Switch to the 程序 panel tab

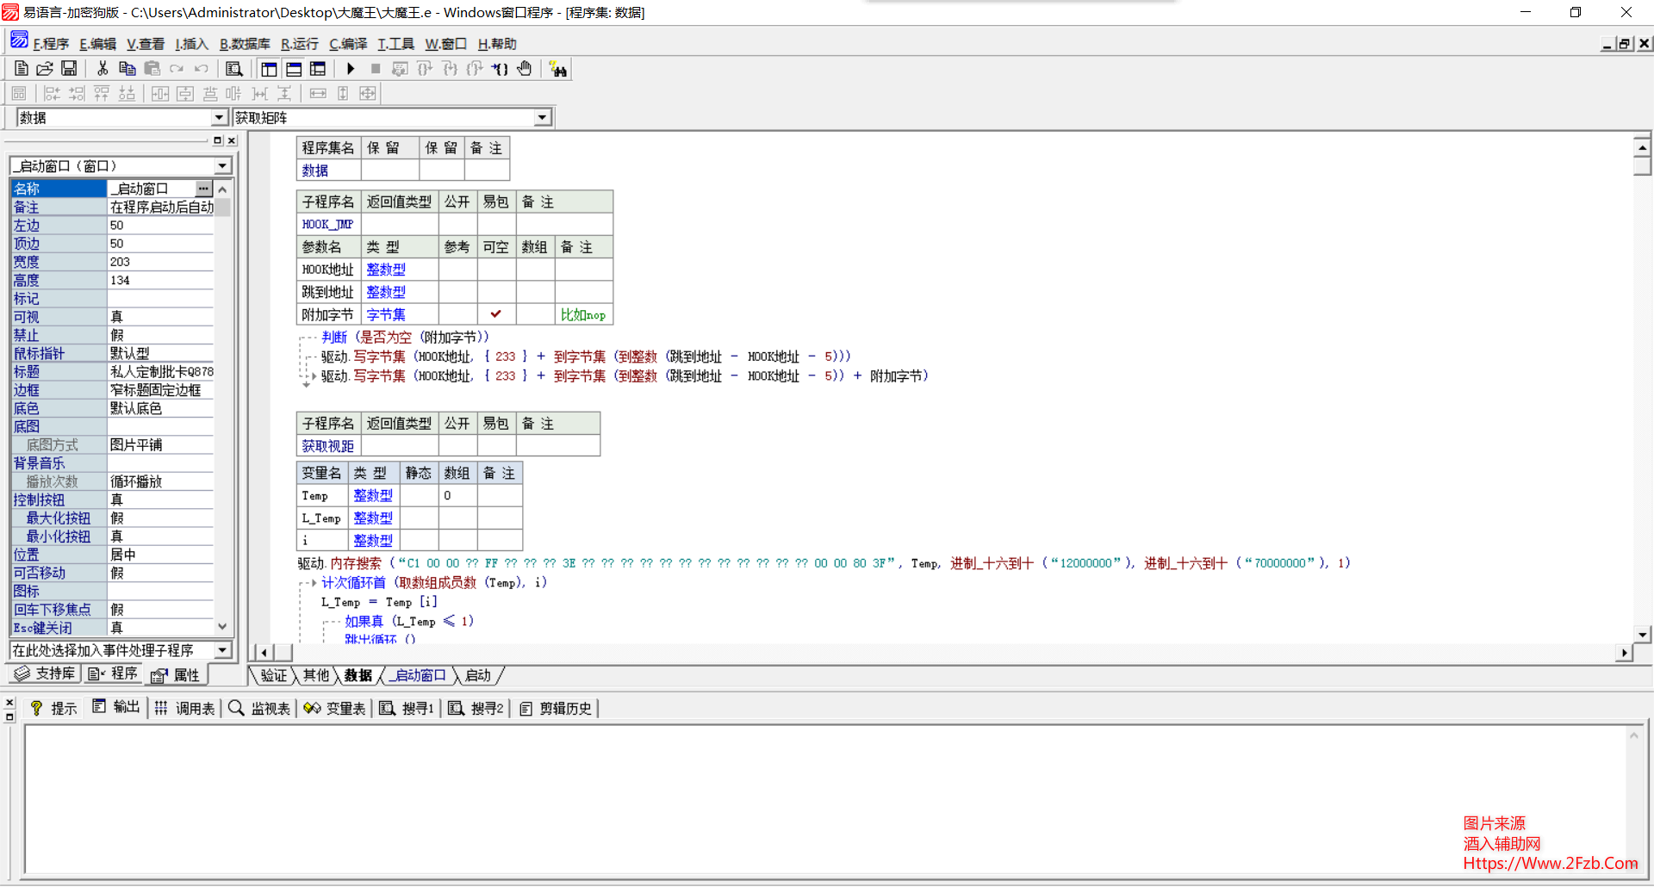pyautogui.click(x=113, y=673)
